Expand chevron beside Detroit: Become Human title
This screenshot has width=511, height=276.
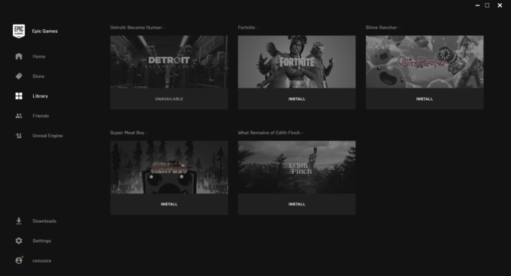coord(165,28)
